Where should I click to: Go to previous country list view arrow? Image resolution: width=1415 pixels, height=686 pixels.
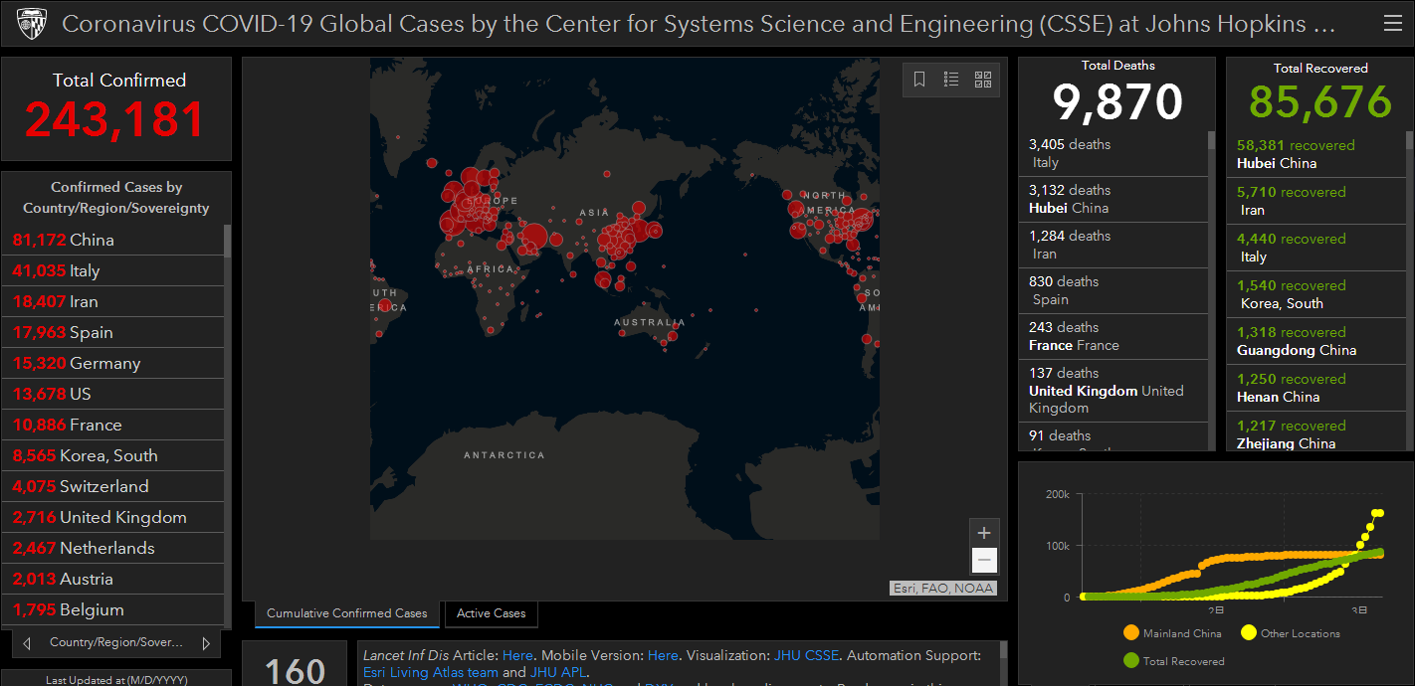point(27,643)
